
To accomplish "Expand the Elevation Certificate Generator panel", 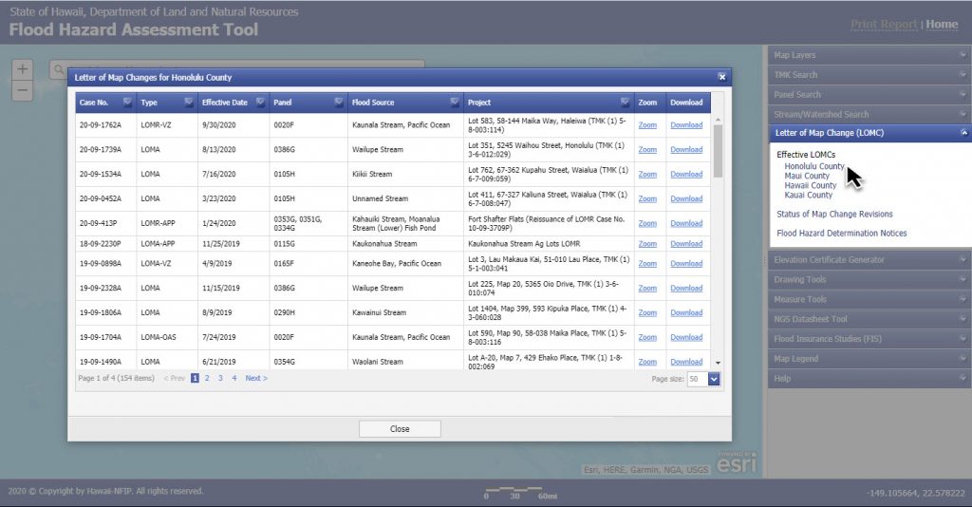I will (x=869, y=259).
